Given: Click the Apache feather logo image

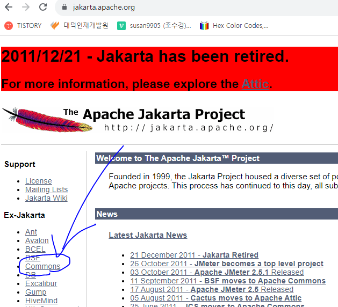Looking at the screenshot, I should coord(47,120).
